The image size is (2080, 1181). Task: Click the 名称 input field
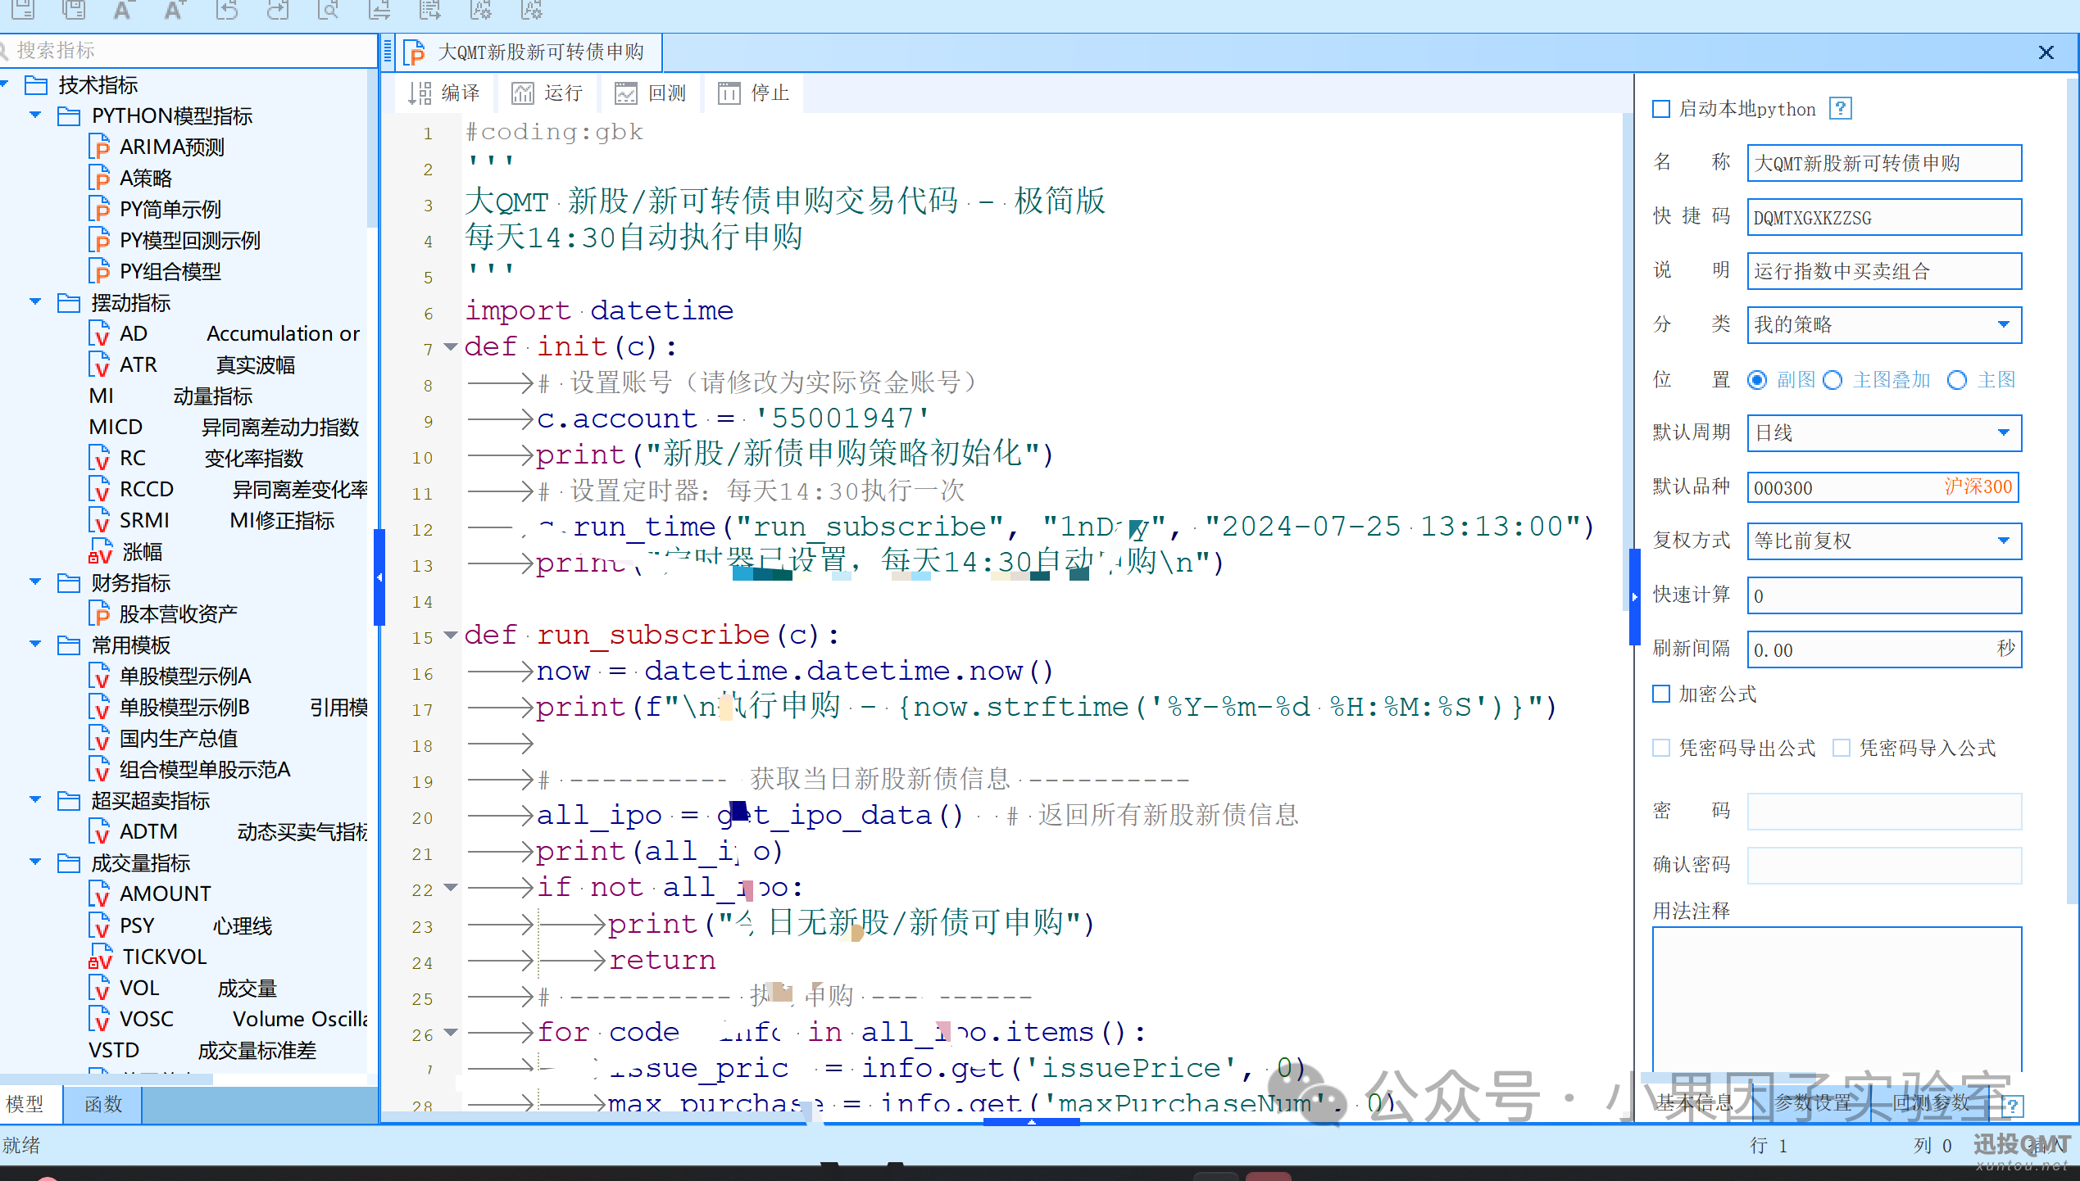1884,163
